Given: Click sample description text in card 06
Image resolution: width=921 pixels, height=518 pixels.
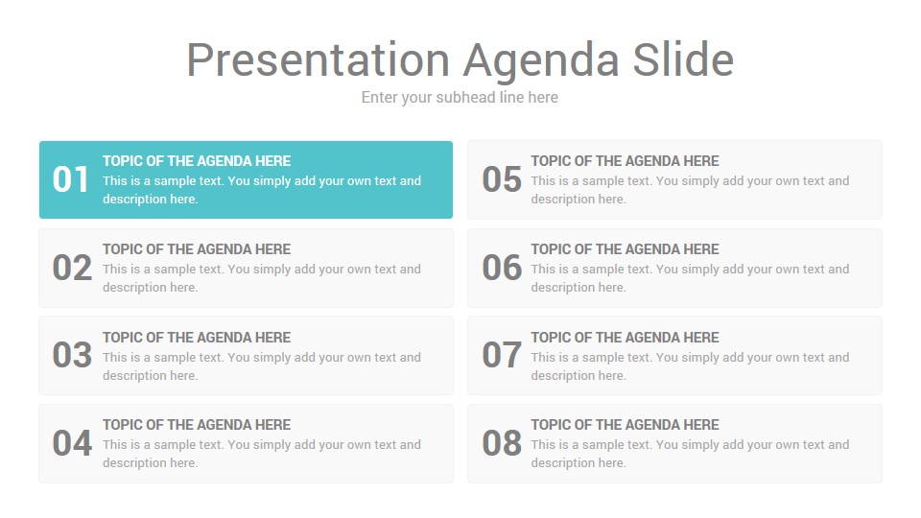Looking at the screenshot, I should click(x=690, y=278).
